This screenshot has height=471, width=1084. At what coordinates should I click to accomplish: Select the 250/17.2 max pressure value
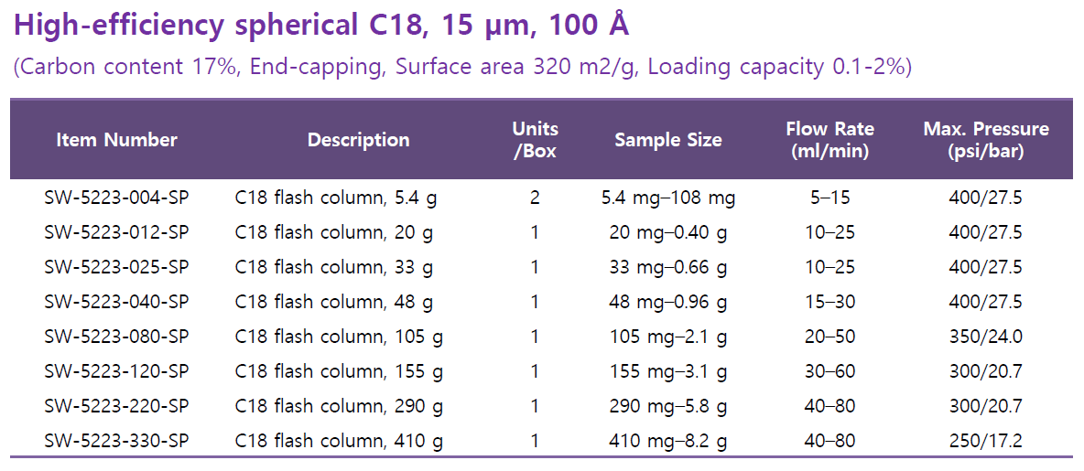click(985, 442)
